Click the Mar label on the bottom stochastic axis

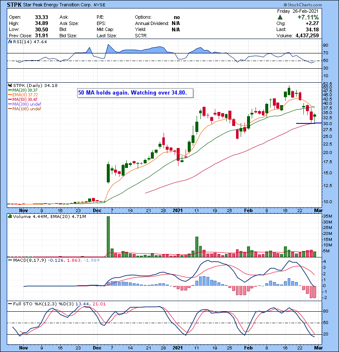(x=318, y=348)
